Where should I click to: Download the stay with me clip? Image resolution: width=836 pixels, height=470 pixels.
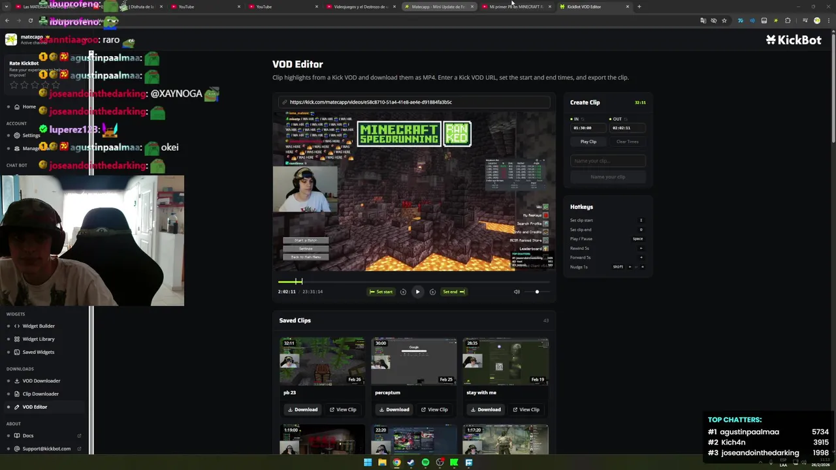485,409
